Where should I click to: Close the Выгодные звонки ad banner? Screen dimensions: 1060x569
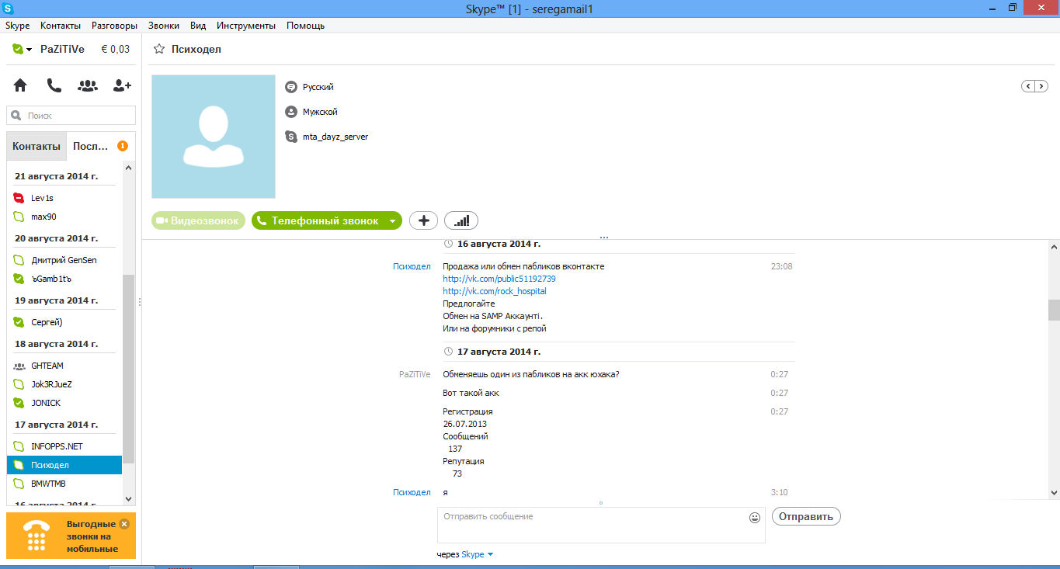point(124,524)
